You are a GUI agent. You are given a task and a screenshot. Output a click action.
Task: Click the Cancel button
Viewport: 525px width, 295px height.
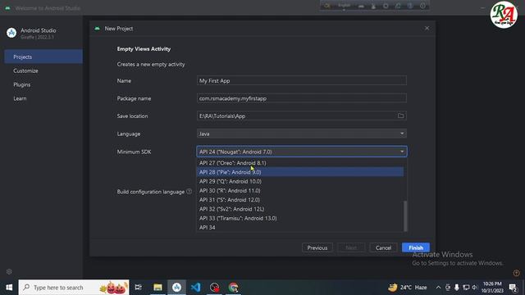[383, 247]
